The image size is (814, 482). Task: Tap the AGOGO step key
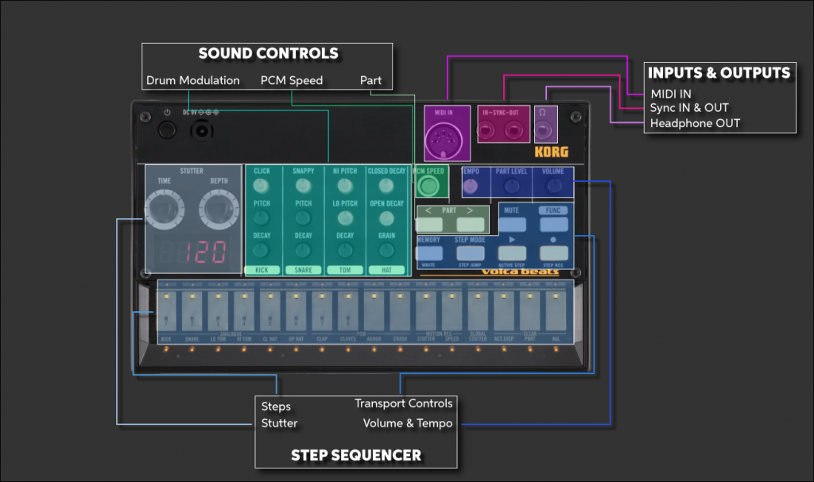coord(374,311)
